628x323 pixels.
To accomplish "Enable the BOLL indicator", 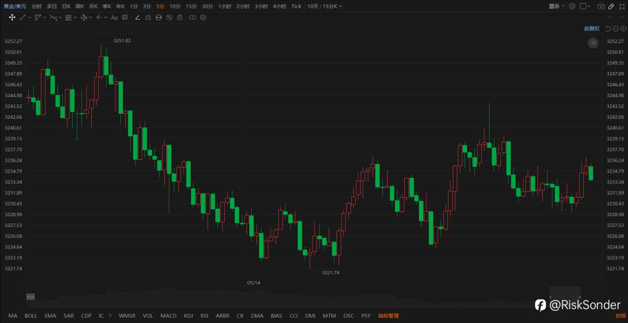I will (31, 316).
